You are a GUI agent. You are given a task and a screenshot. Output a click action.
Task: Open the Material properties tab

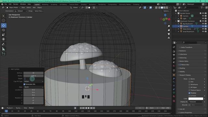click(174, 97)
